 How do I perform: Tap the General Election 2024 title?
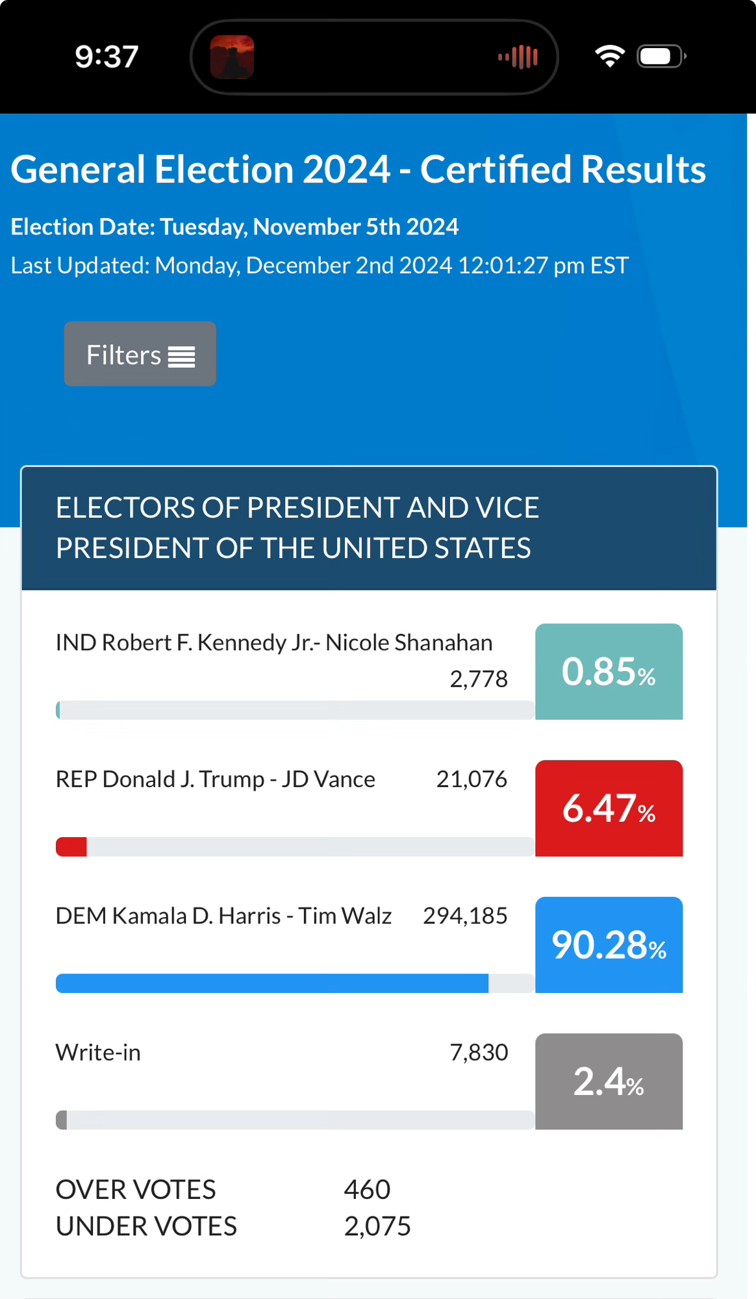pyautogui.click(x=359, y=170)
